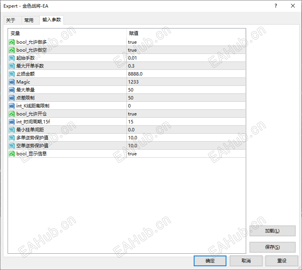Click the 多单逆势保护值 double-type icon
The height and width of the screenshot is (270, 302).
12,138
